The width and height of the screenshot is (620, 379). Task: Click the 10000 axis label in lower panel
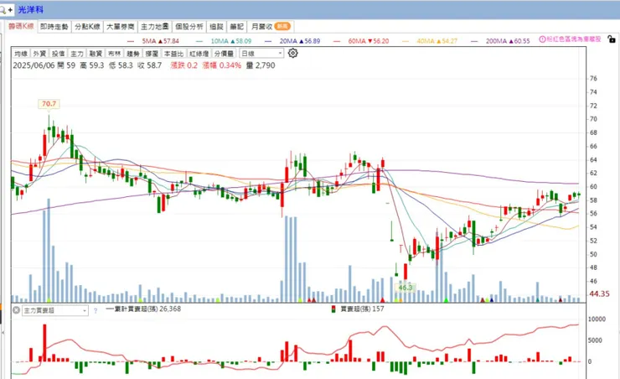tap(597, 319)
